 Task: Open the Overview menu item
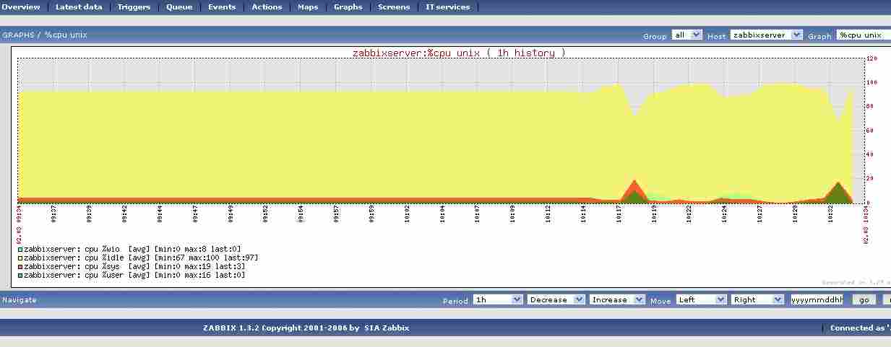20,7
